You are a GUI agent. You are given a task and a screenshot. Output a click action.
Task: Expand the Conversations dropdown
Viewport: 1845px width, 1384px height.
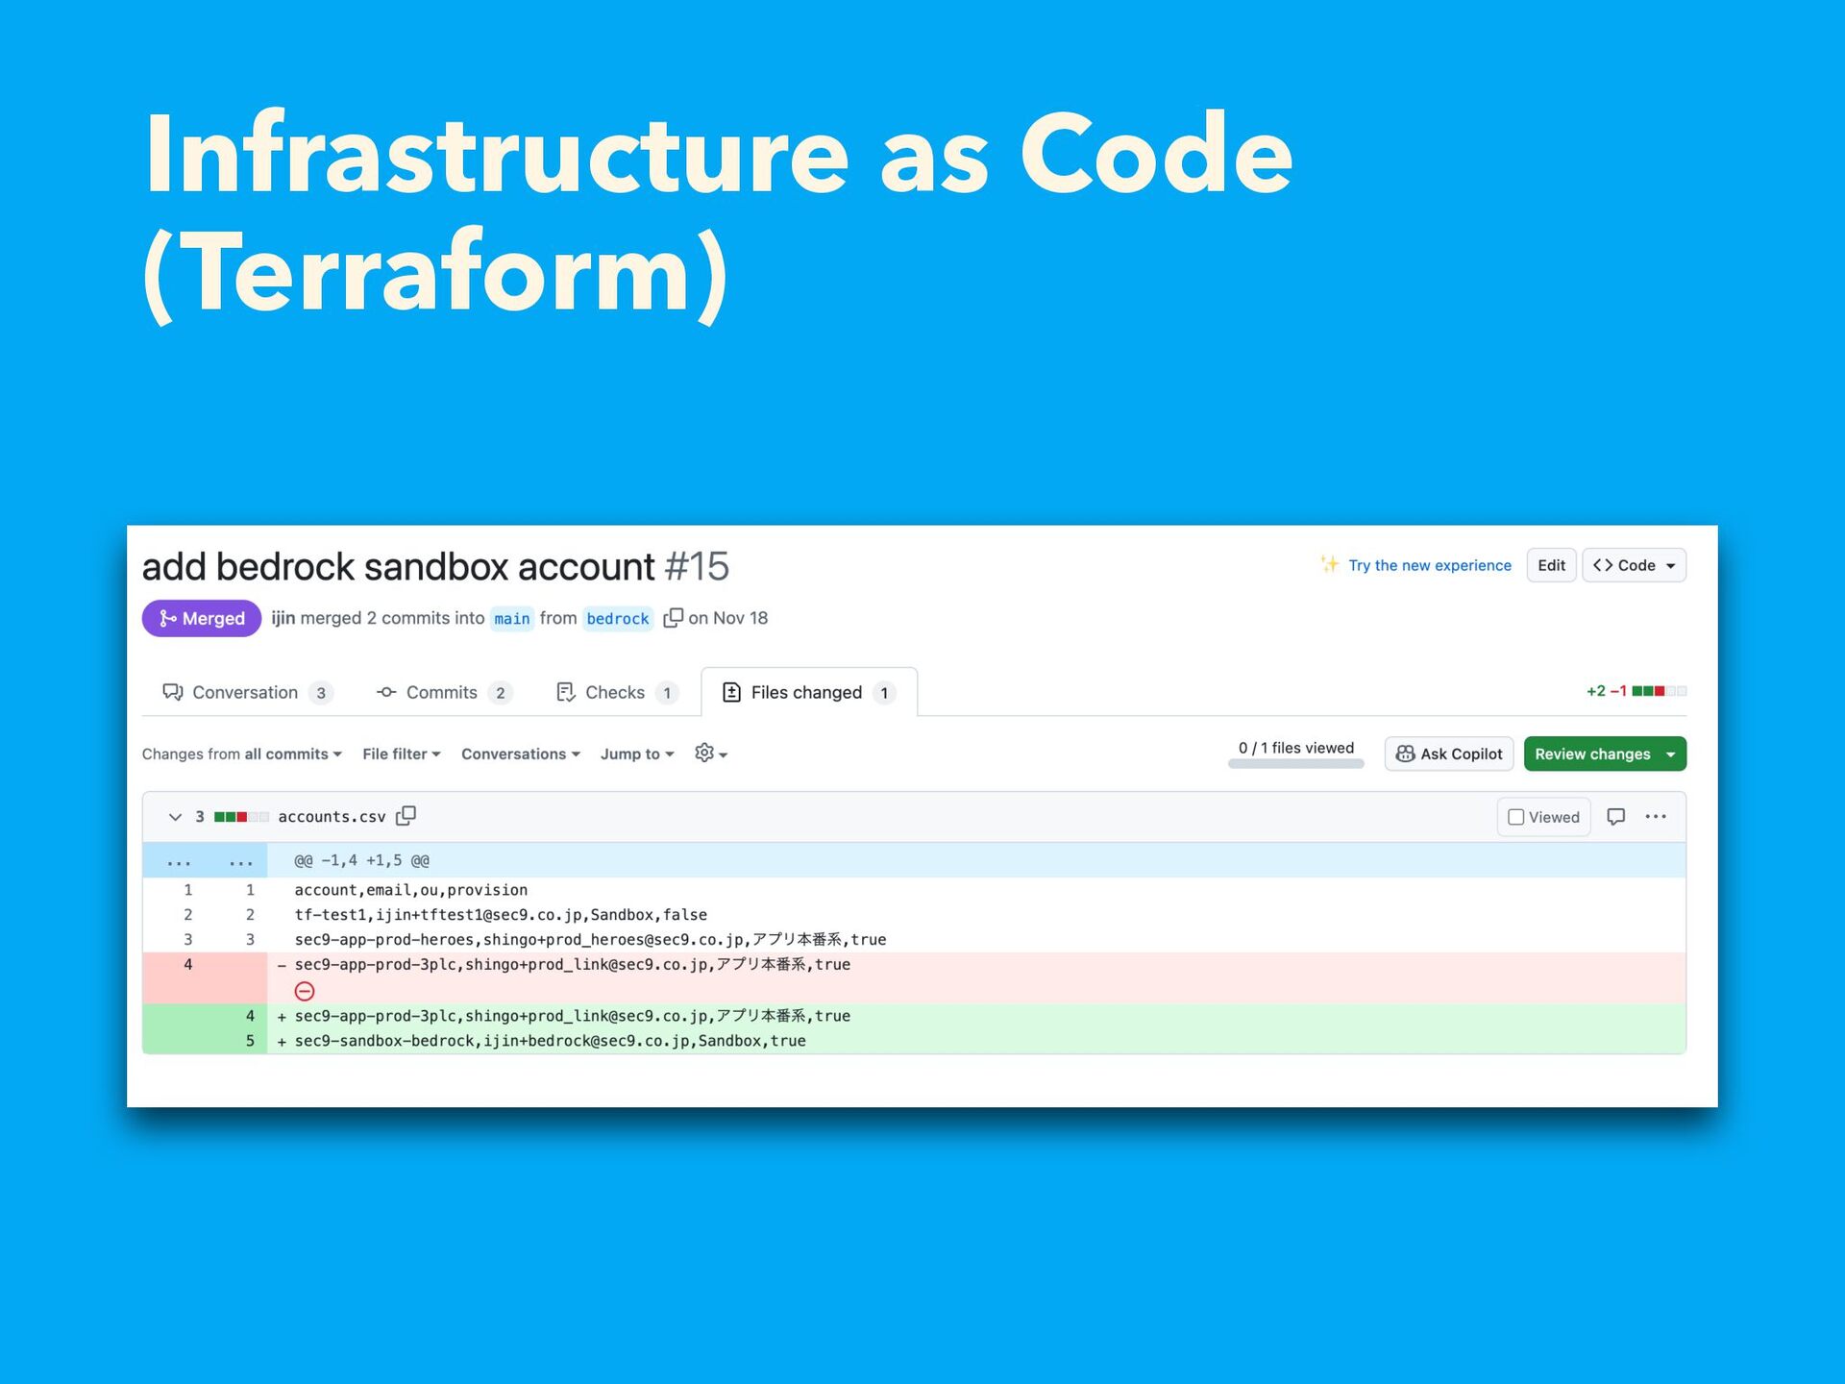click(520, 754)
